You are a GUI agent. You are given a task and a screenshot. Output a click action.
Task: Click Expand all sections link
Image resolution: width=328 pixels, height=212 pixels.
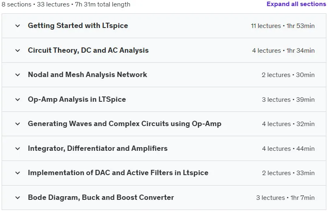(x=296, y=4)
